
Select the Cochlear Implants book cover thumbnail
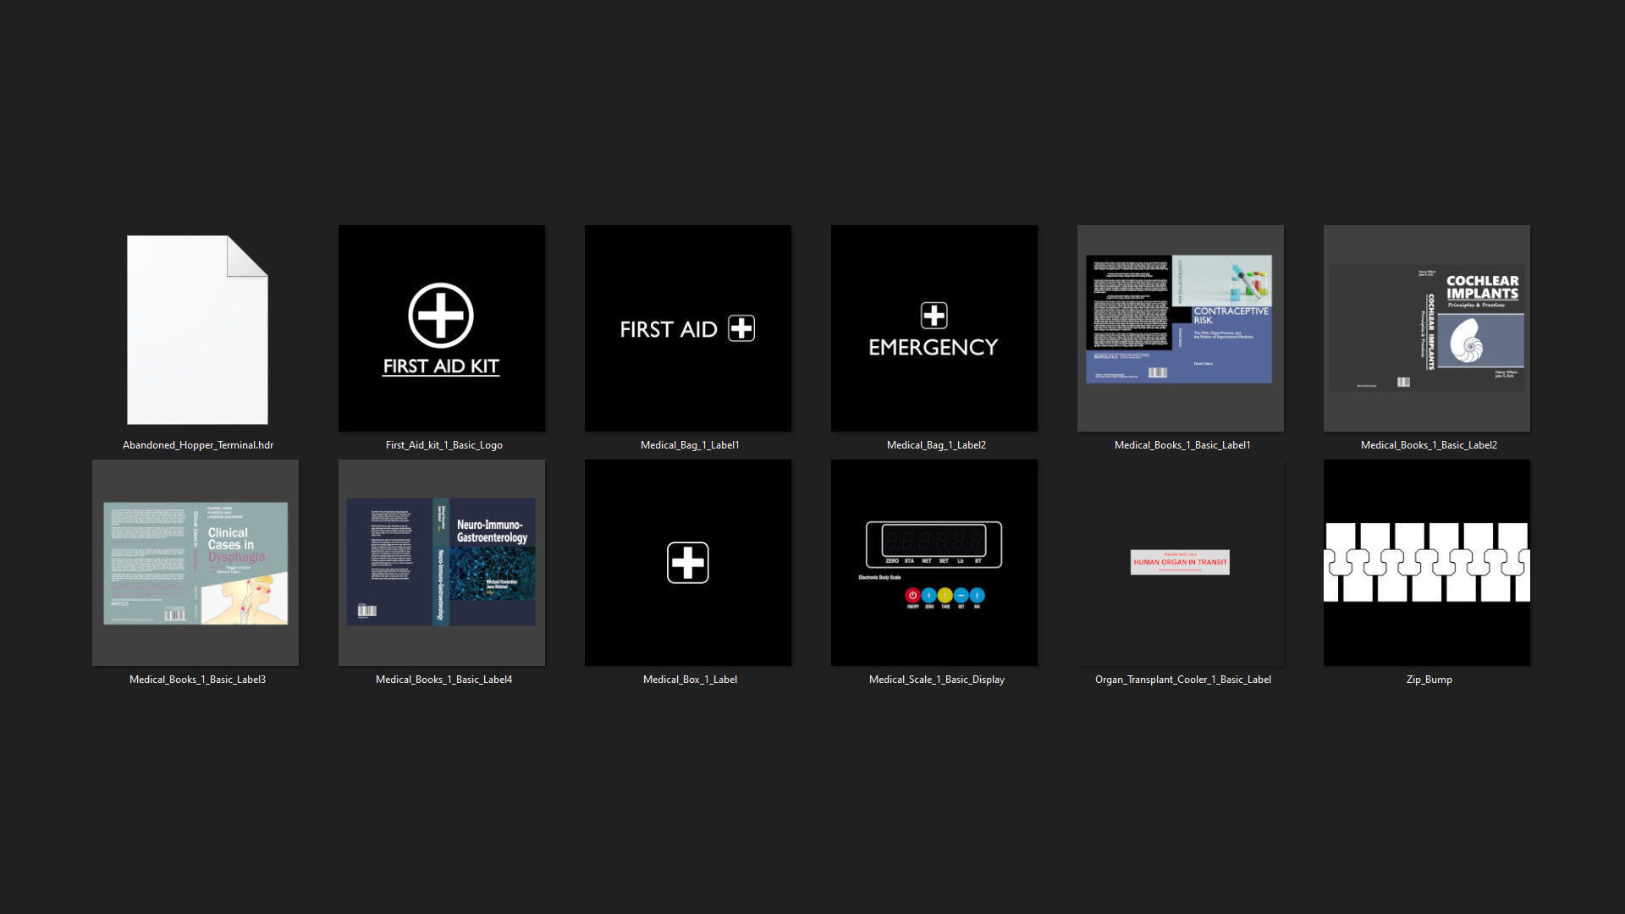point(1426,328)
